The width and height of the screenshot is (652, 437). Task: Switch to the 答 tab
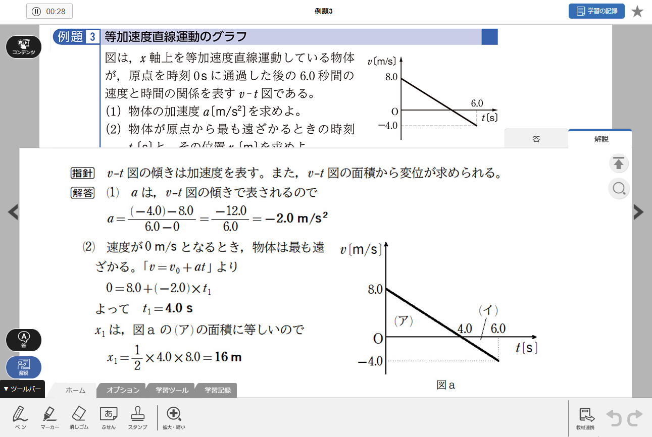tap(536, 139)
